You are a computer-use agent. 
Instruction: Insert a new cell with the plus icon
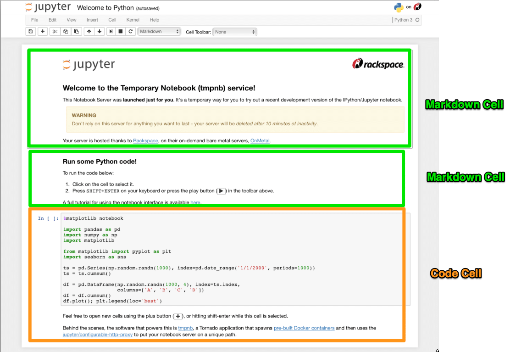[43, 32]
